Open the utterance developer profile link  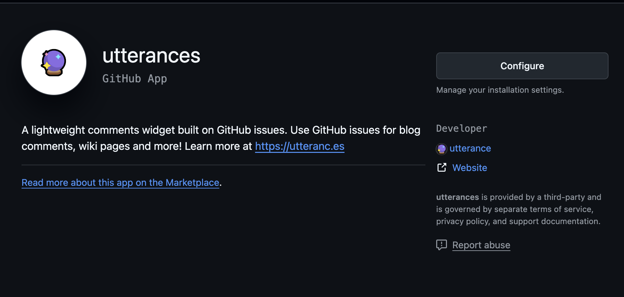point(470,148)
